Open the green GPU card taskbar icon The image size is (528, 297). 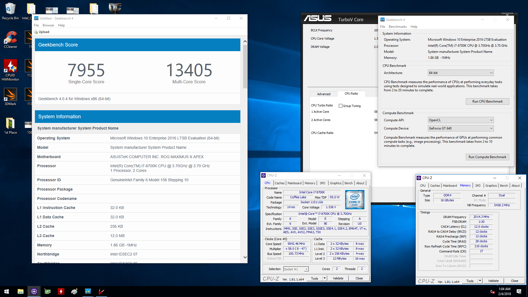coord(48,291)
